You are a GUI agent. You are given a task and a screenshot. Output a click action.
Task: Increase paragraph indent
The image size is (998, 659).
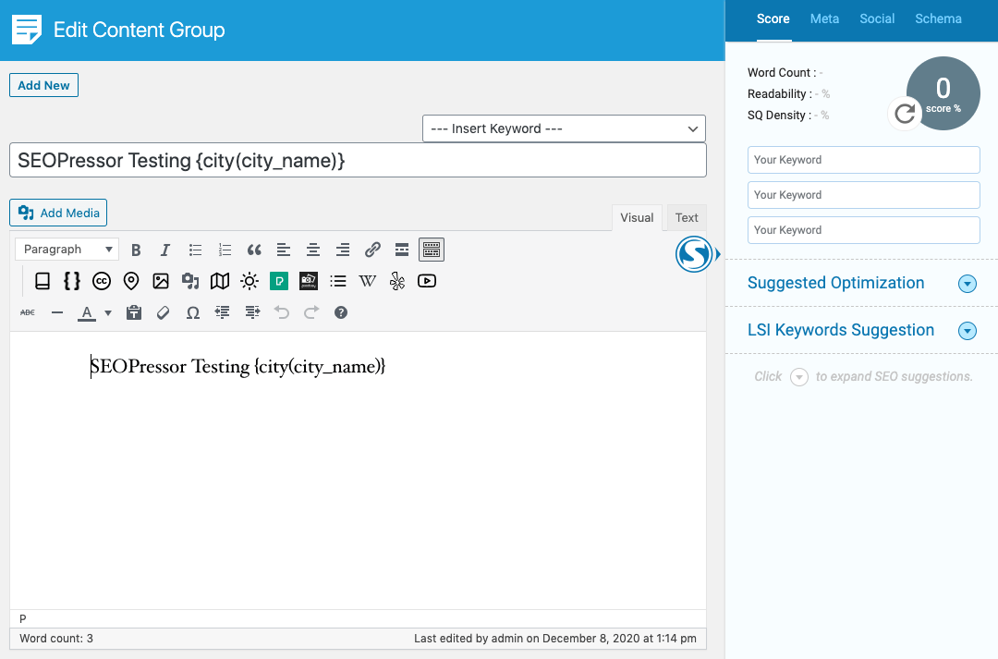[252, 312]
